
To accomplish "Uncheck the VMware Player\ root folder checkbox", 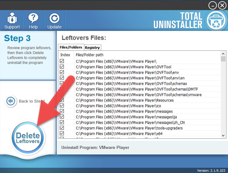I will coord(62,61).
